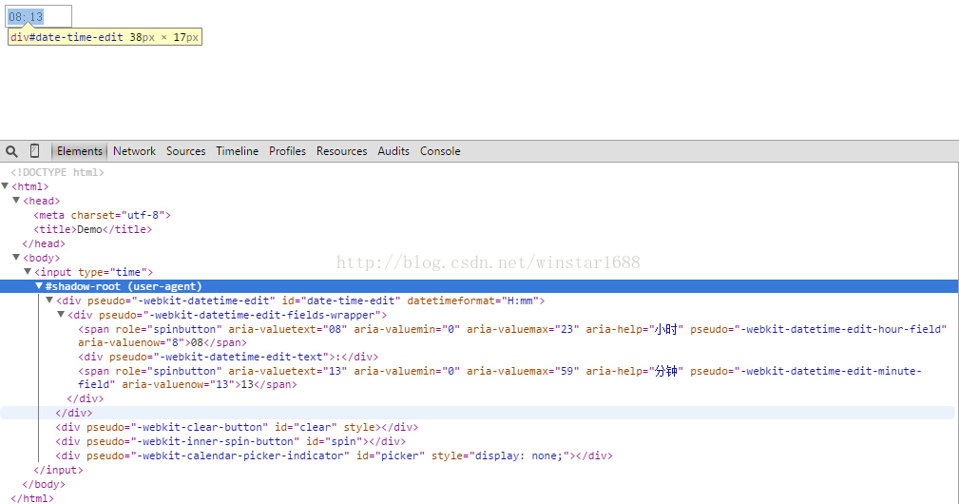
Task: Open the Network tab
Action: click(x=135, y=151)
